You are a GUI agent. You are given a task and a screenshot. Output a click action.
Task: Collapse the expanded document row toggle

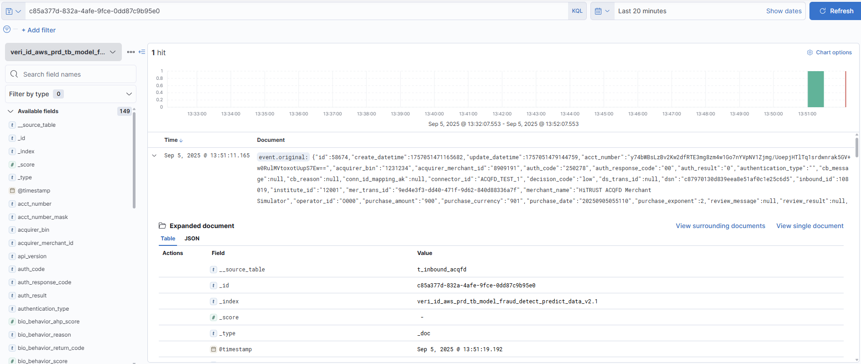click(154, 156)
